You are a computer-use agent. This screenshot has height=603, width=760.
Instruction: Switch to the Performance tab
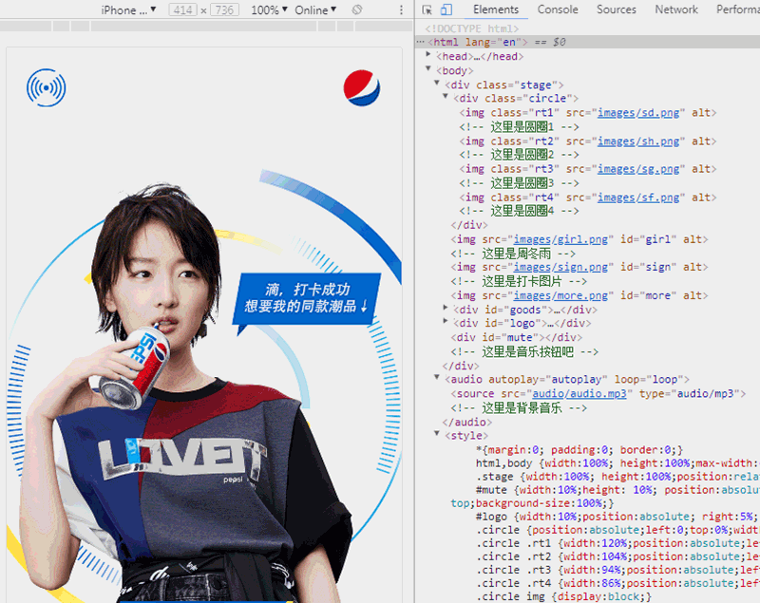coord(738,9)
